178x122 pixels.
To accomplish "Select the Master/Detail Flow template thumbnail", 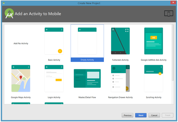I will click(x=87, y=78).
